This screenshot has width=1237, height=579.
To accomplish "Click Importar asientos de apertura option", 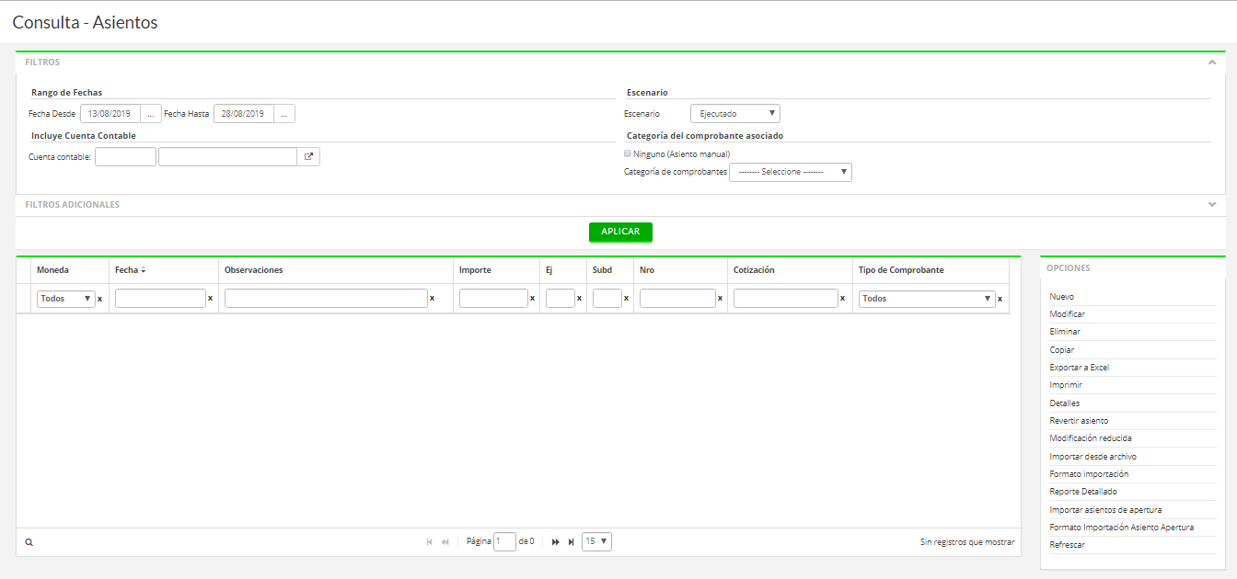I will (1105, 510).
